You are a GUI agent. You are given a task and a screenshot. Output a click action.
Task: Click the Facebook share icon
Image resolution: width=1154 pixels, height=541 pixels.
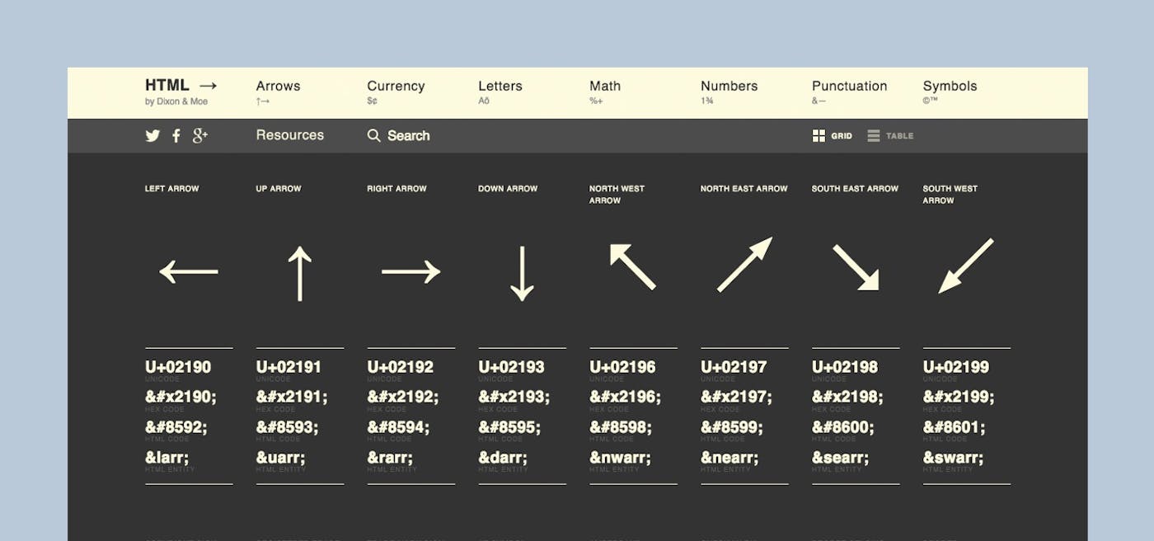pos(176,135)
